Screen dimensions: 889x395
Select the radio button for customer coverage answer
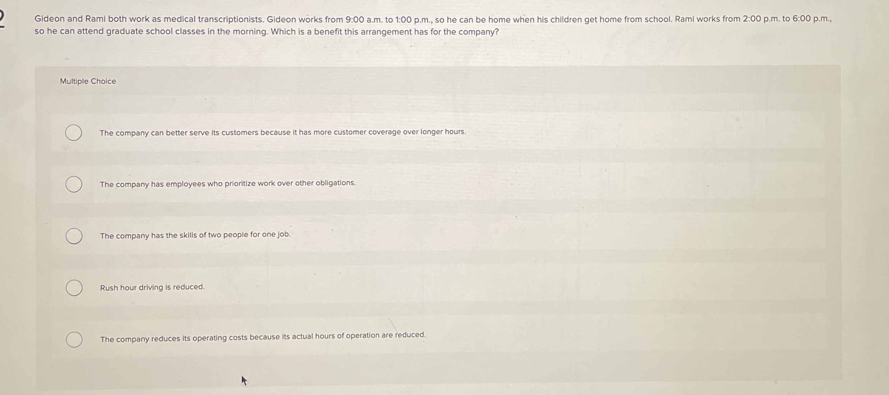pos(73,133)
